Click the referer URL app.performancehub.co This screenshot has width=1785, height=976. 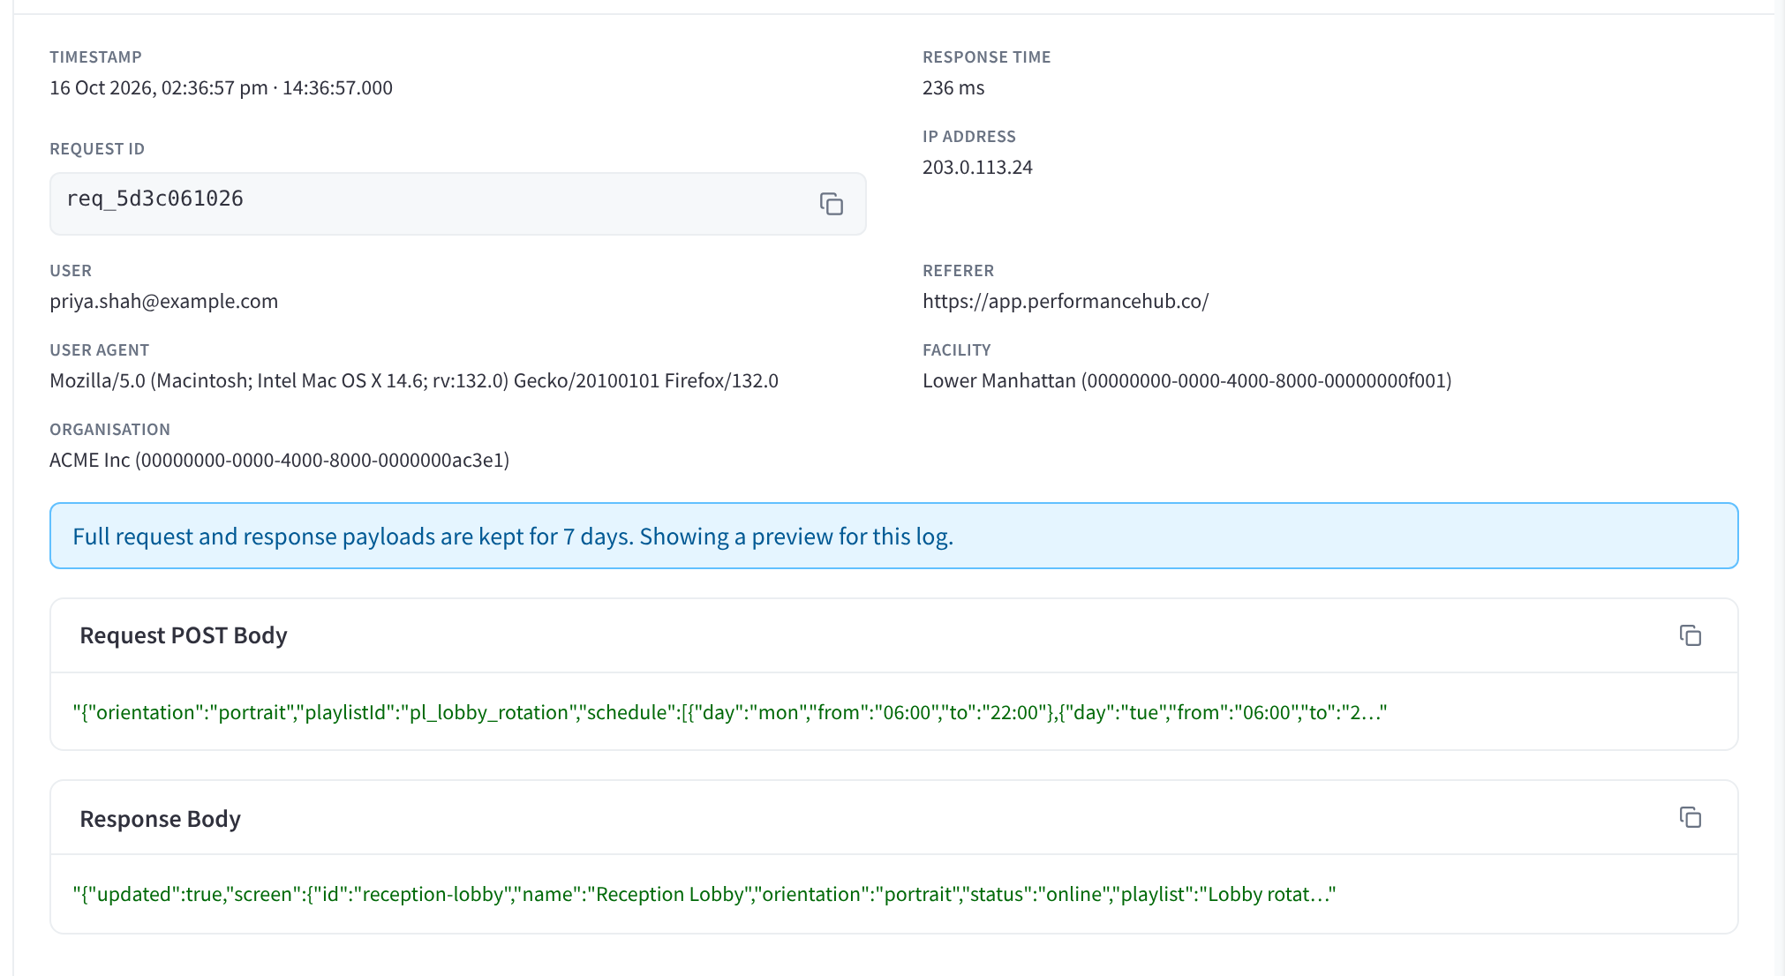coord(1066,301)
